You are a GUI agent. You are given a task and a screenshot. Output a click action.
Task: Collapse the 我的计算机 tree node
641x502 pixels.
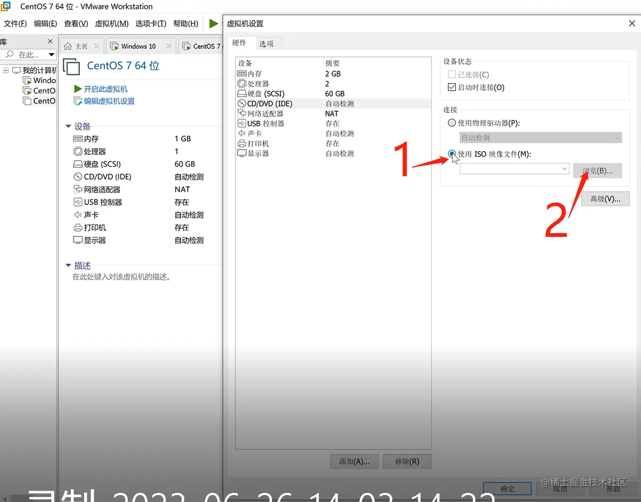click(6, 70)
